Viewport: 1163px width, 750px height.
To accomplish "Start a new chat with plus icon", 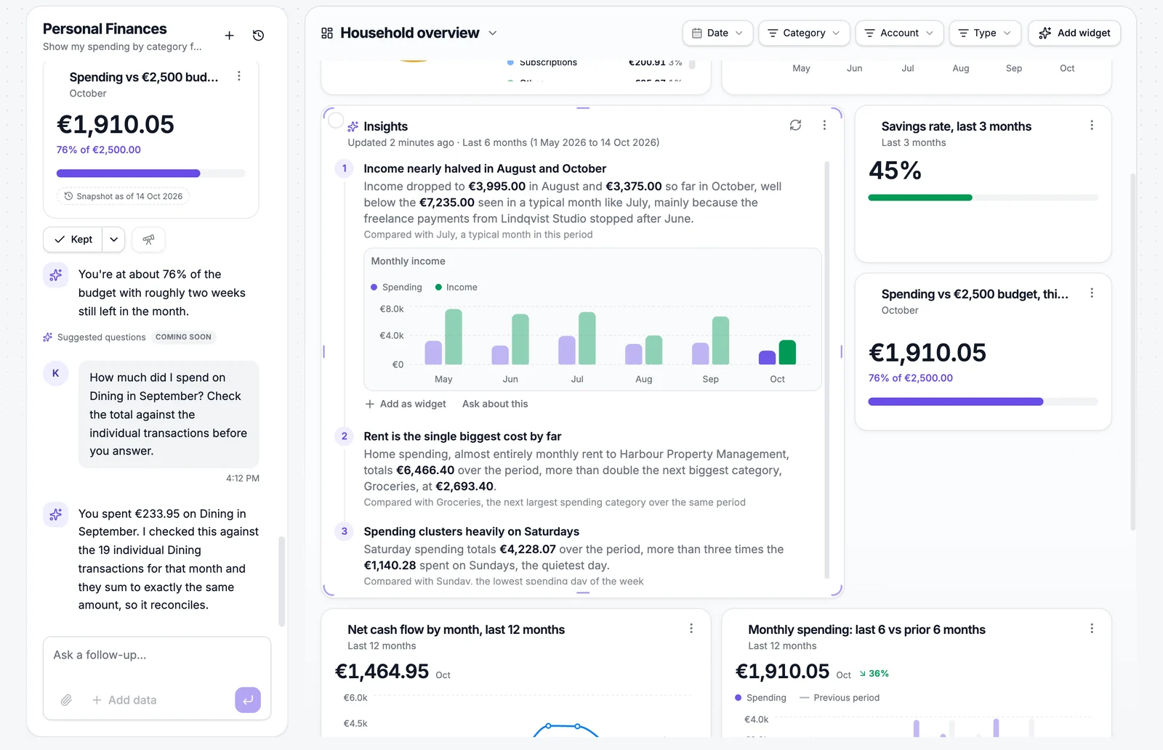I will point(229,36).
